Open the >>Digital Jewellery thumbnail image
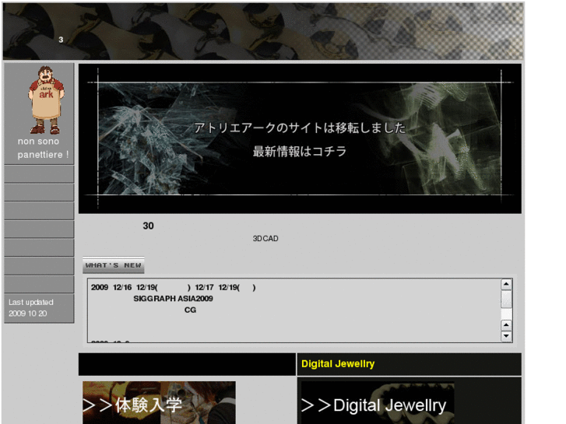566x424 pixels. point(378,403)
